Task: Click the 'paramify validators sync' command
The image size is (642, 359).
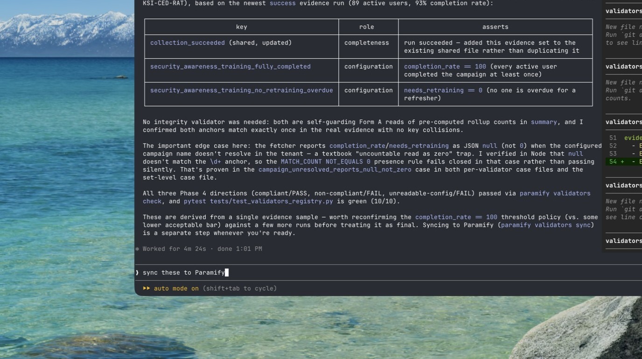Action: (546, 225)
